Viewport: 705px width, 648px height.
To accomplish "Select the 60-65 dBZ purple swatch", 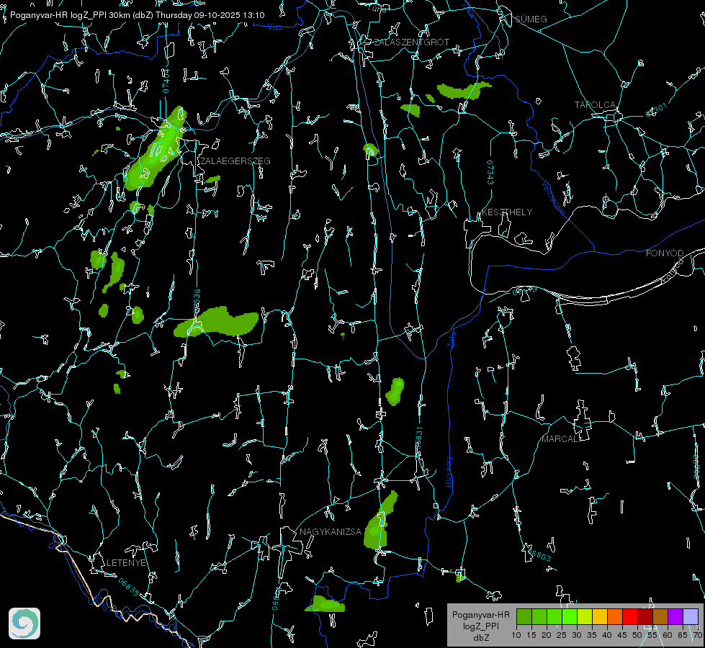I will 675,616.
